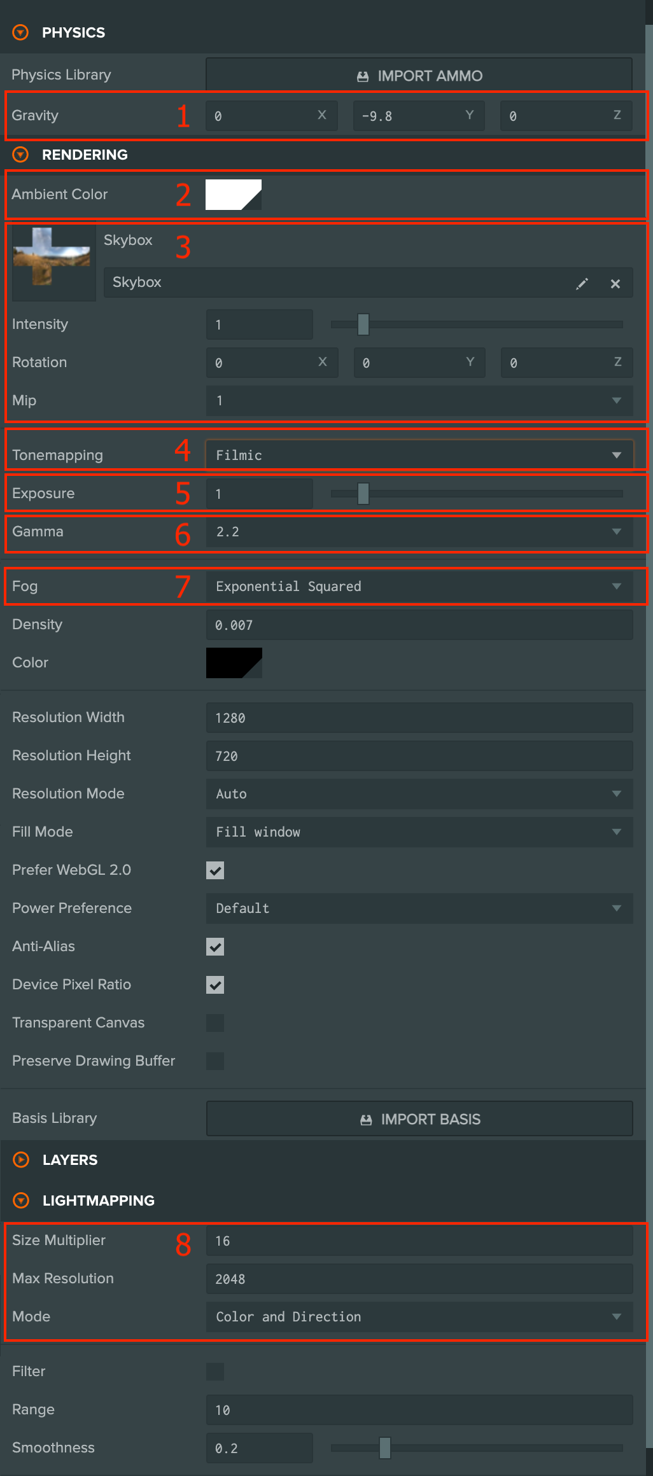Click the Skybox cubemap thumbnail
This screenshot has width=653, height=1476.
(x=54, y=261)
